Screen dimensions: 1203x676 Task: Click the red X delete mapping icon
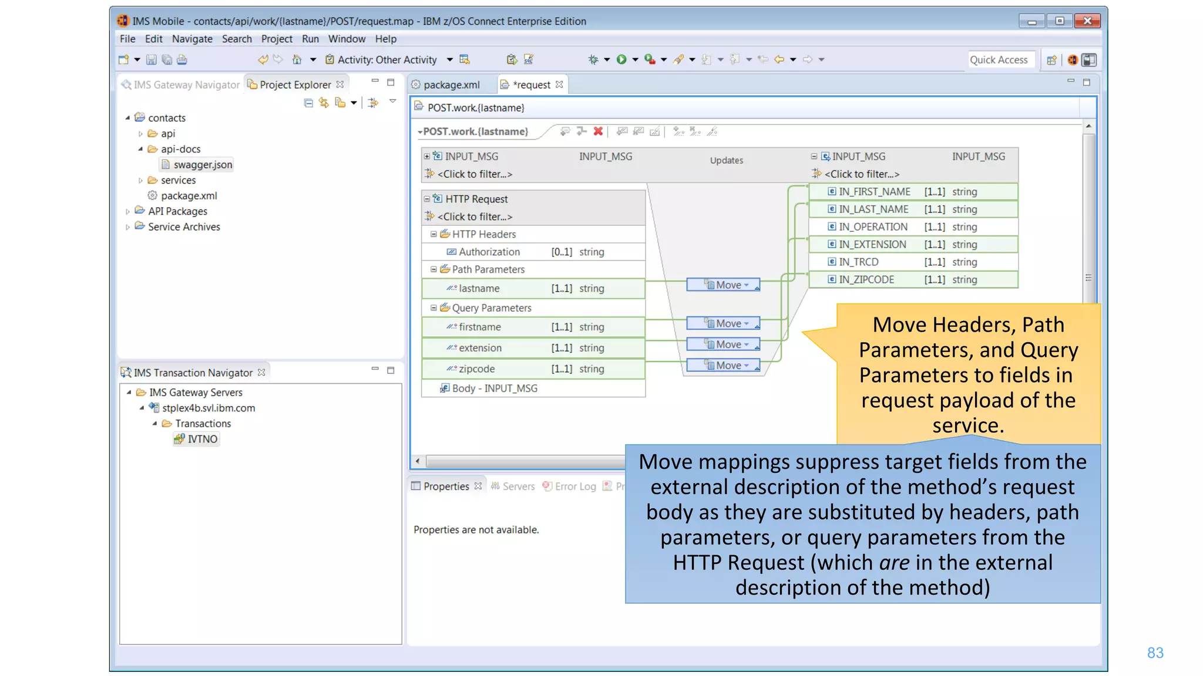click(x=598, y=131)
